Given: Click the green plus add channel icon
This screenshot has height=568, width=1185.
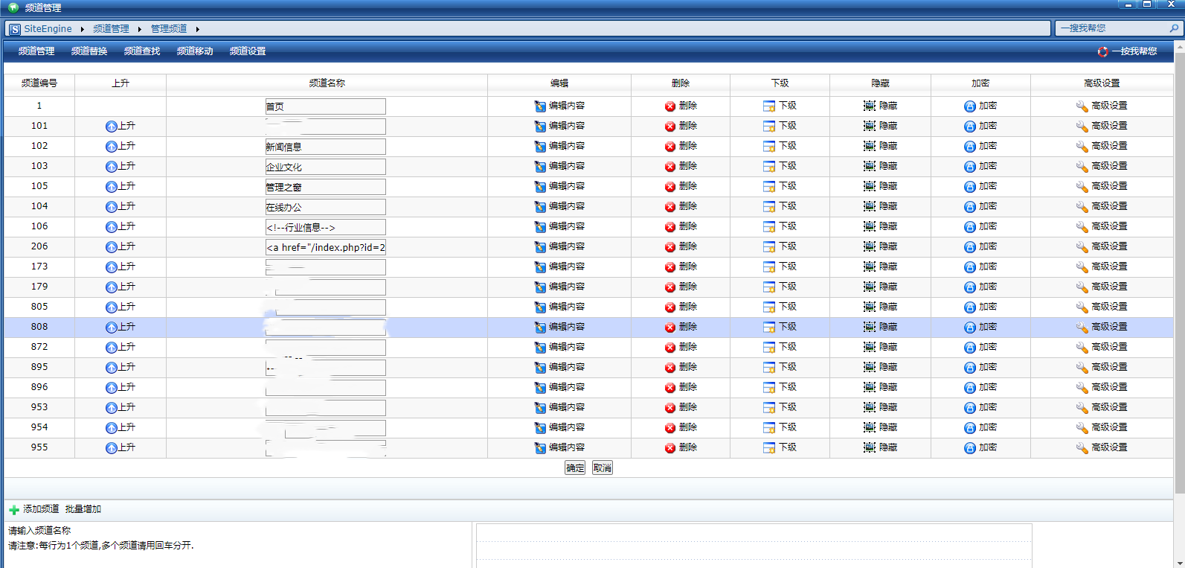Looking at the screenshot, I should [x=14, y=510].
